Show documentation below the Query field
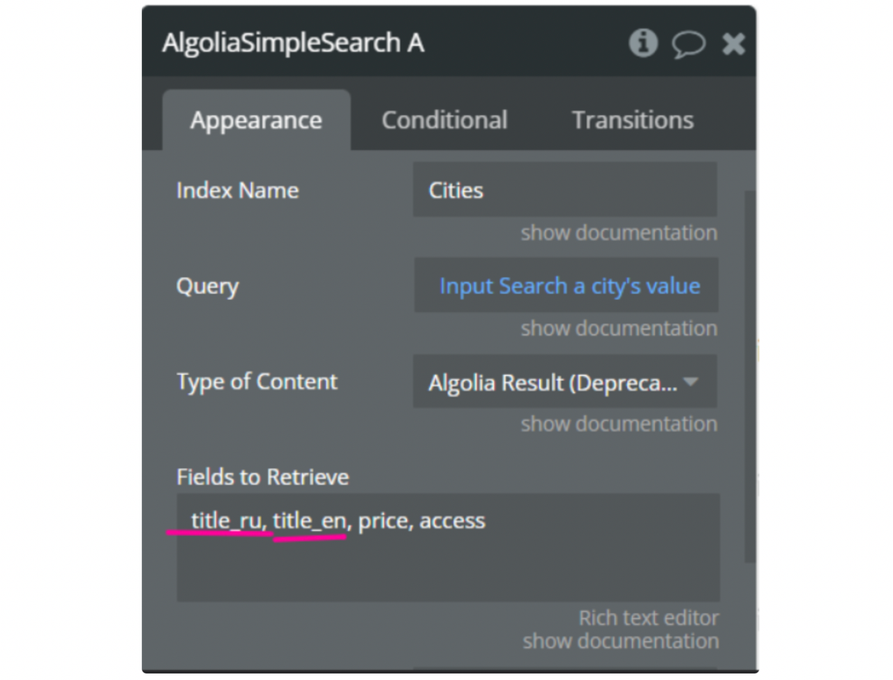Image resolution: width=893 pixels, height=680 pixels. tap(618, 329)
